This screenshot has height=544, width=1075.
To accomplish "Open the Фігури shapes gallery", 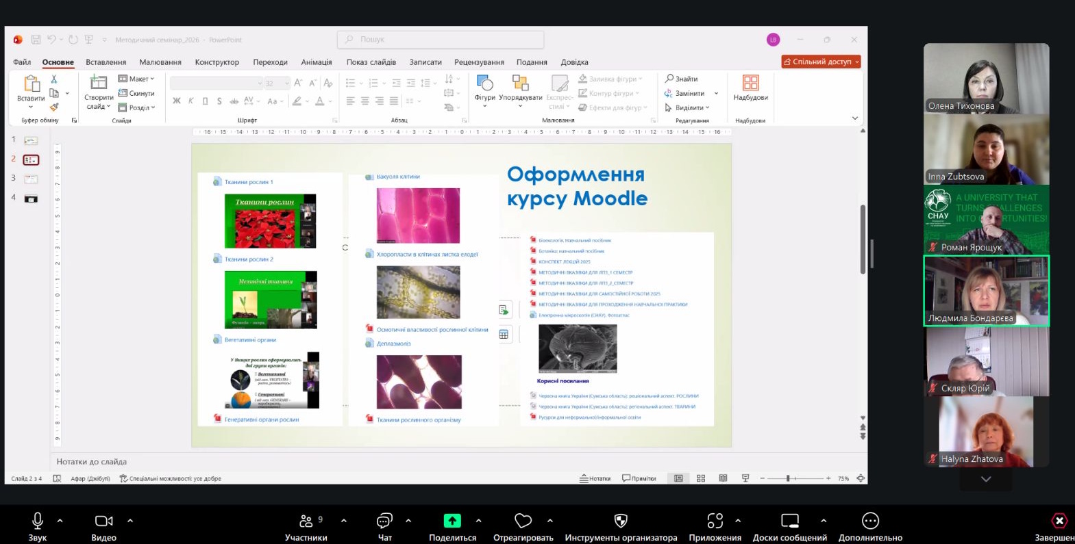I will [484, 85].
